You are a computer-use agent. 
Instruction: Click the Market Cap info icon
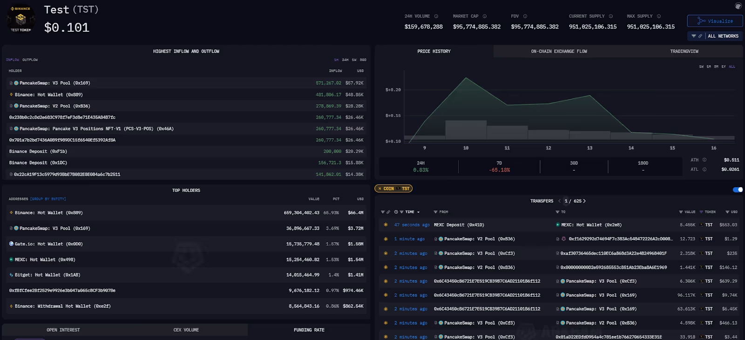click(x=485, y=16)
